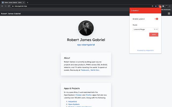This screenshot has width=172, height=107.
Task: Click the Lexend popup header title
Action: 135,10
